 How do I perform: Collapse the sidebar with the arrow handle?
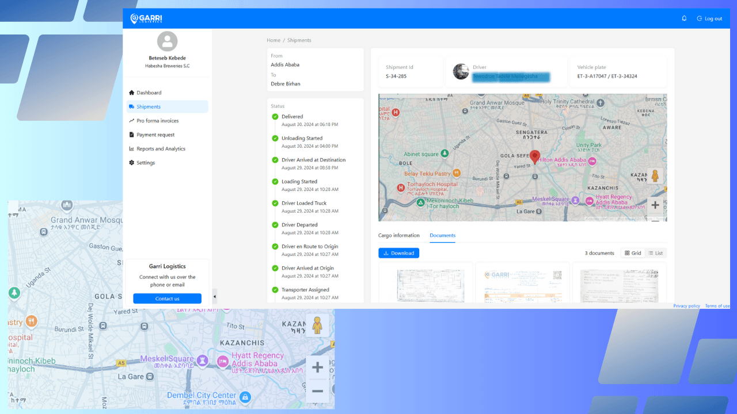point(215,297)
